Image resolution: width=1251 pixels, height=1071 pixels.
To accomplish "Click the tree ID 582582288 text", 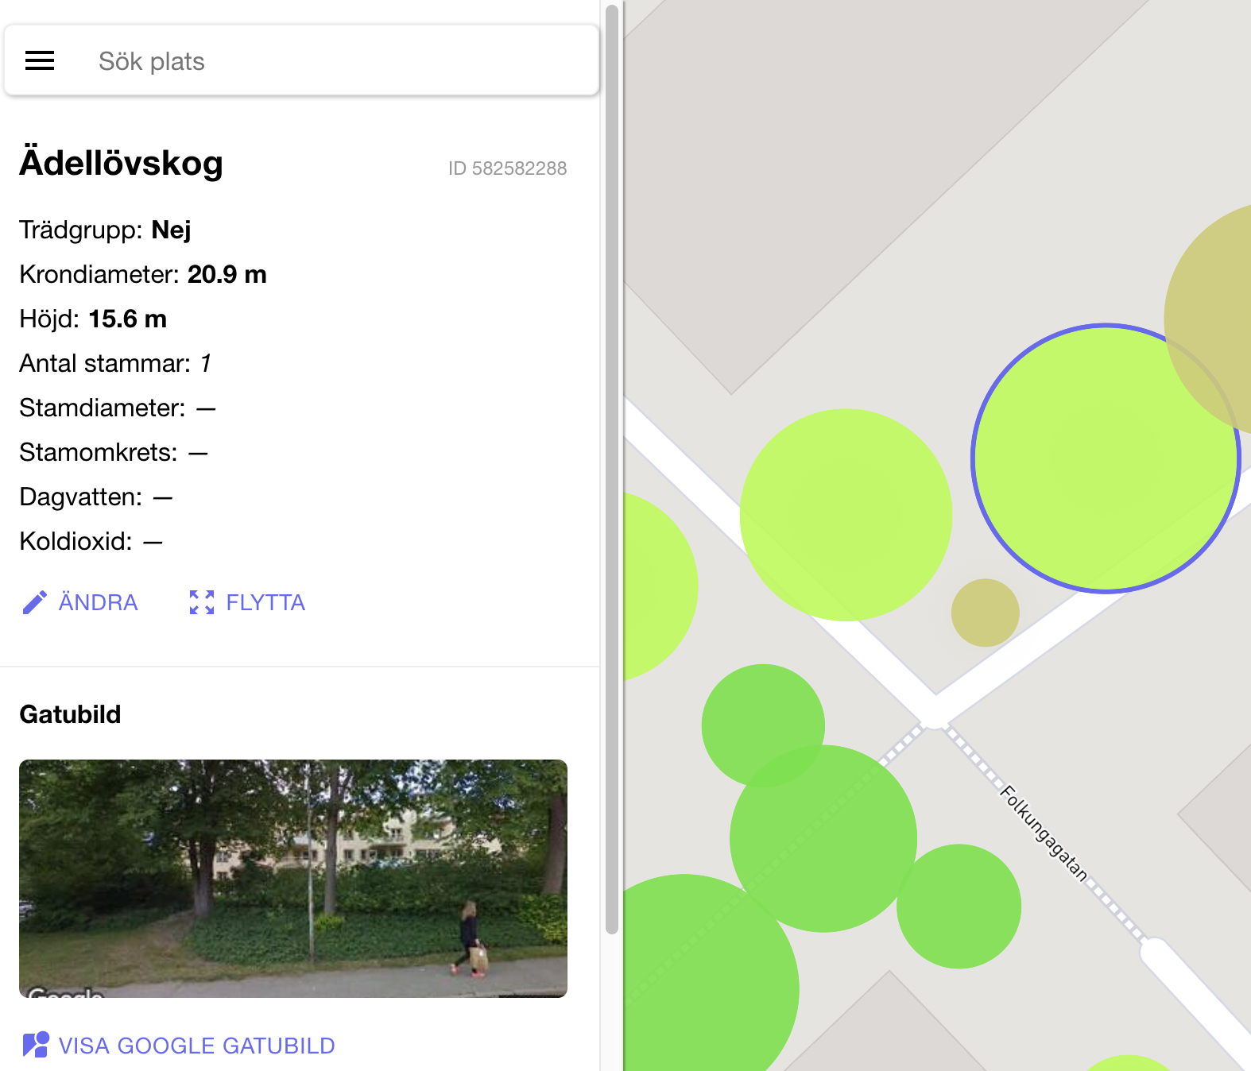I will click(x=507, y=168).
